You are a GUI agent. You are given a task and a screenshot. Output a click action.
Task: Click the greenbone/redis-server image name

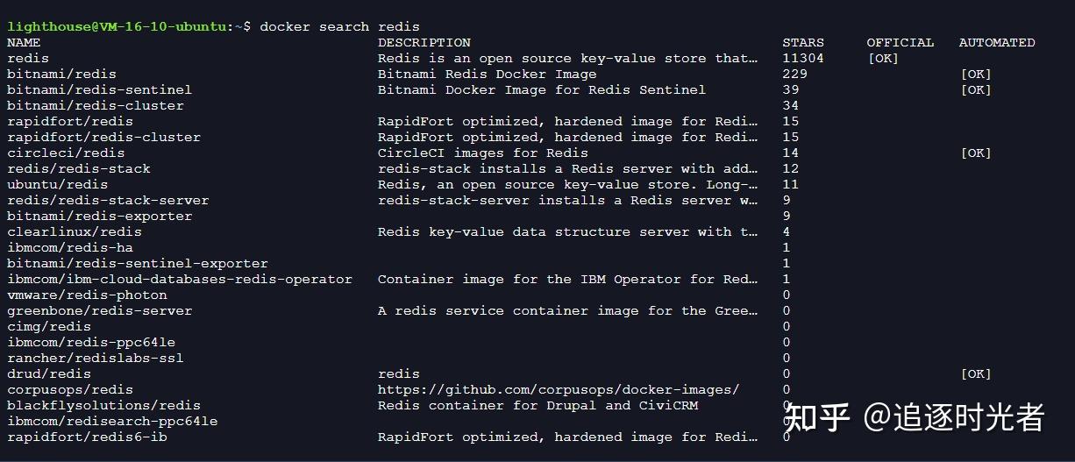(x=100, y=310)
